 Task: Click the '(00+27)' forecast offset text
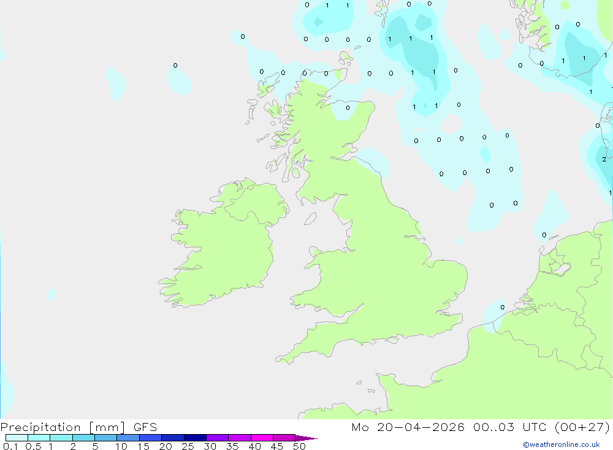point(582,427)
